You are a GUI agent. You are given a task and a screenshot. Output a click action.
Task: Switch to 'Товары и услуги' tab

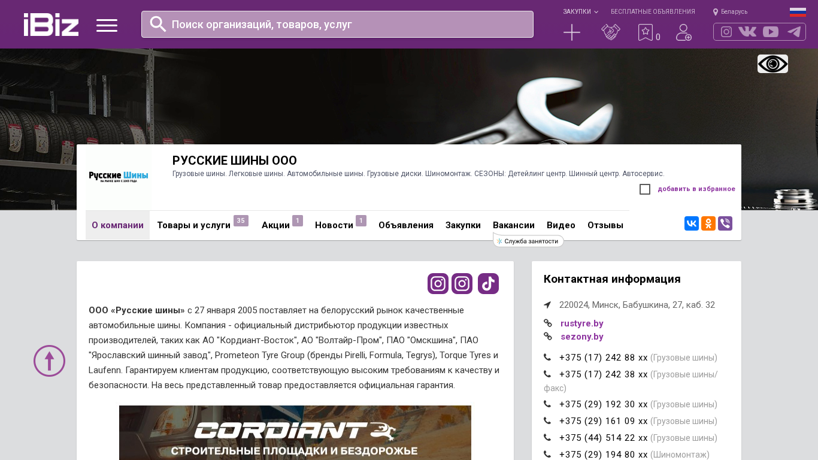[193, 225]
